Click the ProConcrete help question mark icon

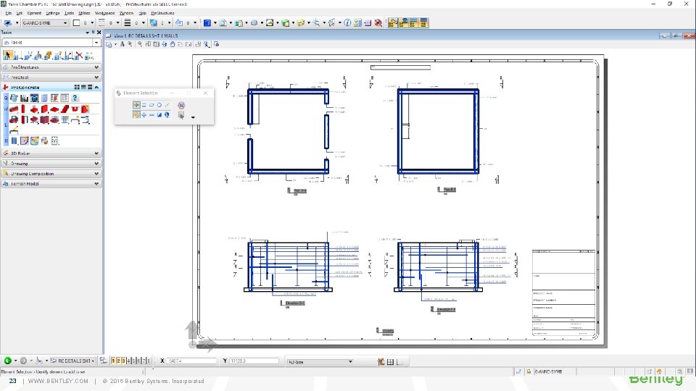pos(75,98)
